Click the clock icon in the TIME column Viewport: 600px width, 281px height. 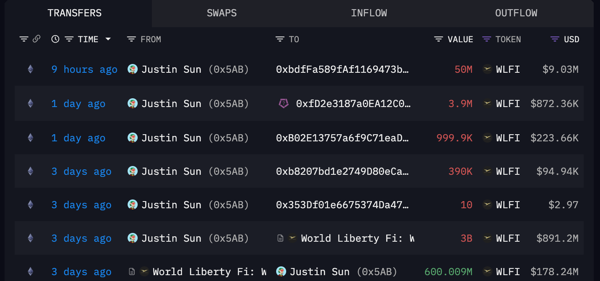(54, 39)
